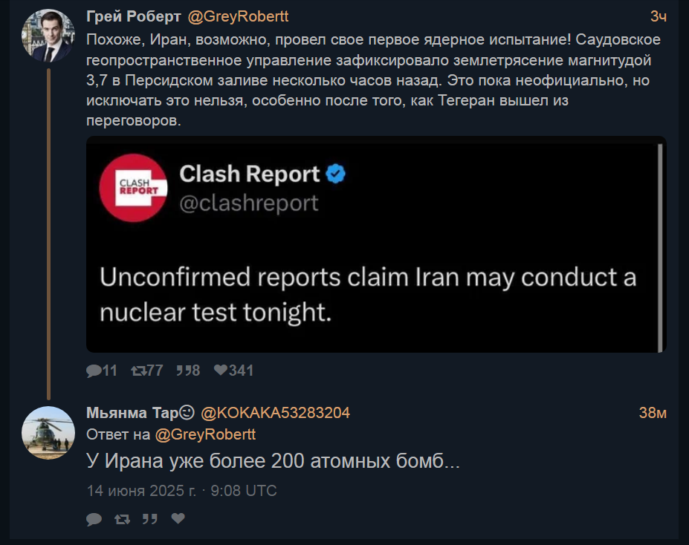Click the 3ч timestamp of main post
689x545 pixels.
click(x=659, y=16)
